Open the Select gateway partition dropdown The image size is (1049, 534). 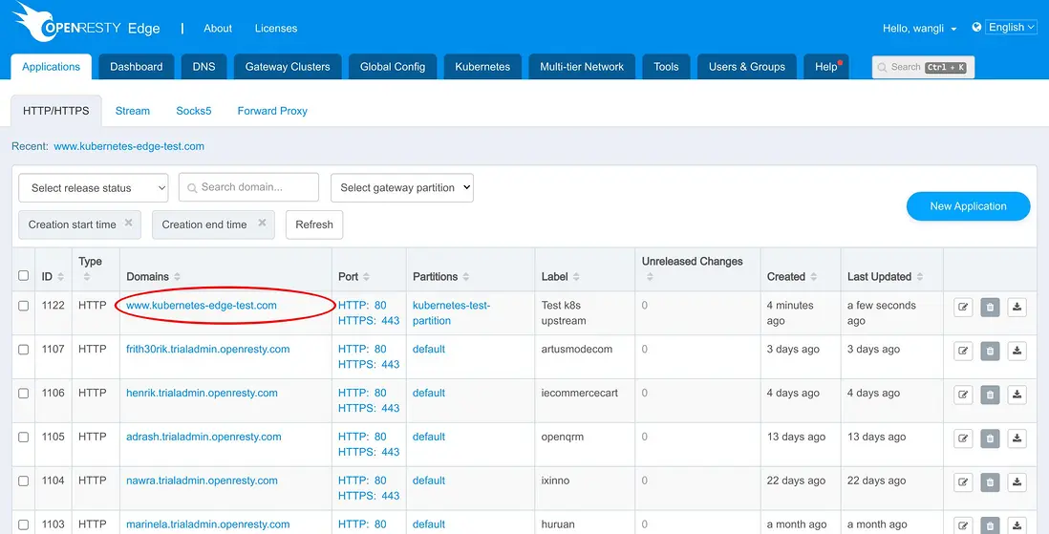point(402,188)
